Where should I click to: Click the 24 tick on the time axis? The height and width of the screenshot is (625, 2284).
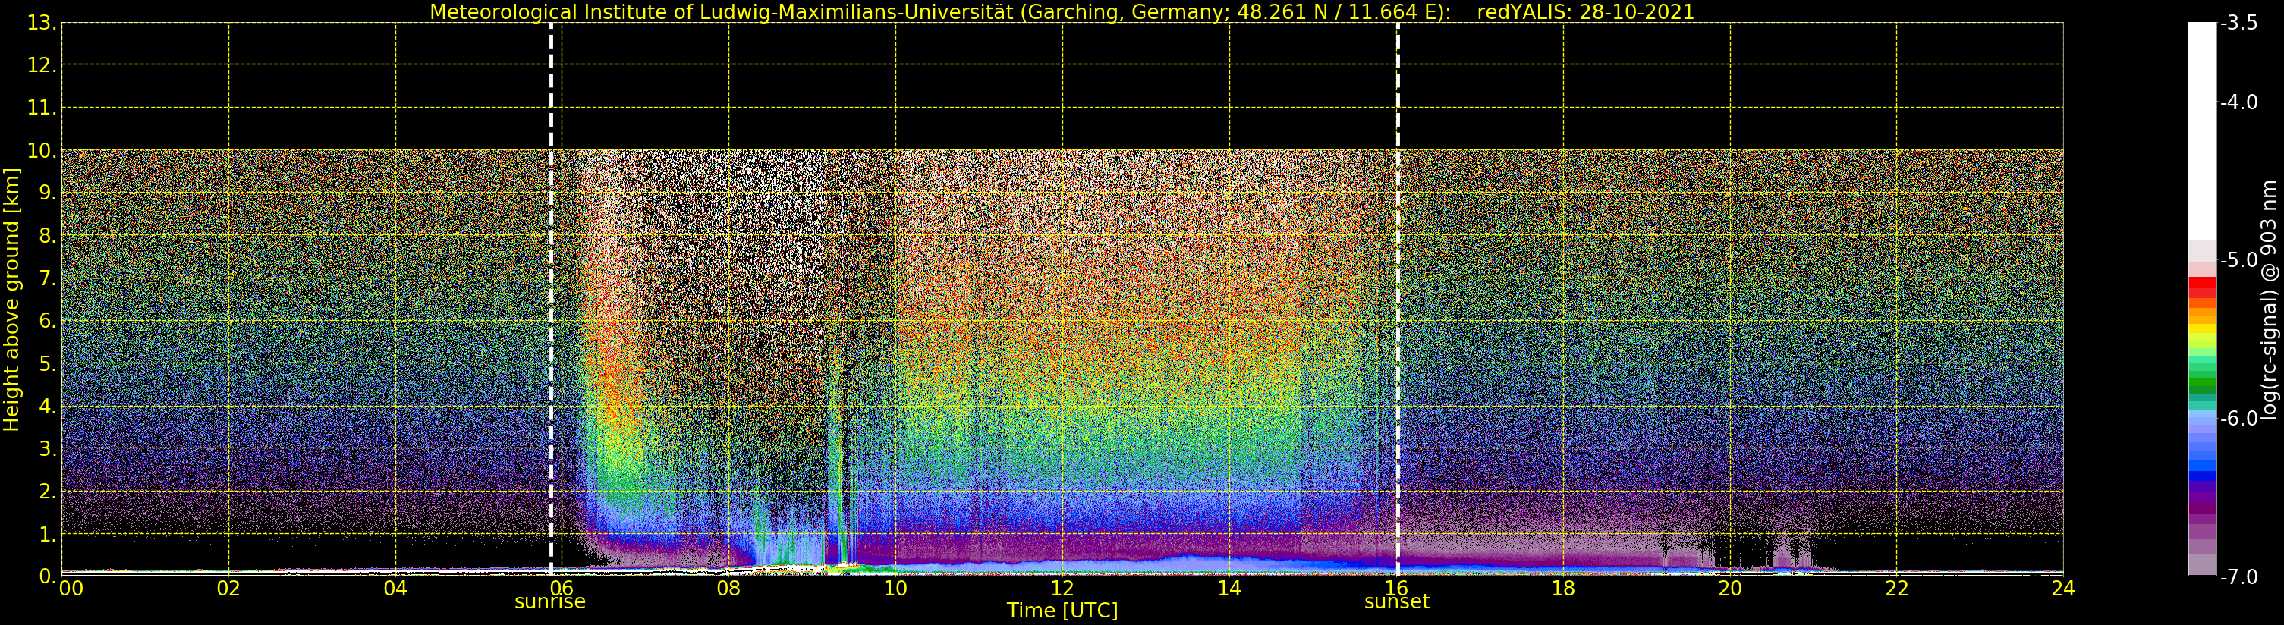pos(2062,589)
